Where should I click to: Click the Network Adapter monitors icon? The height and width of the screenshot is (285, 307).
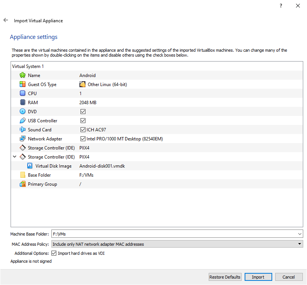pos(23,139)
